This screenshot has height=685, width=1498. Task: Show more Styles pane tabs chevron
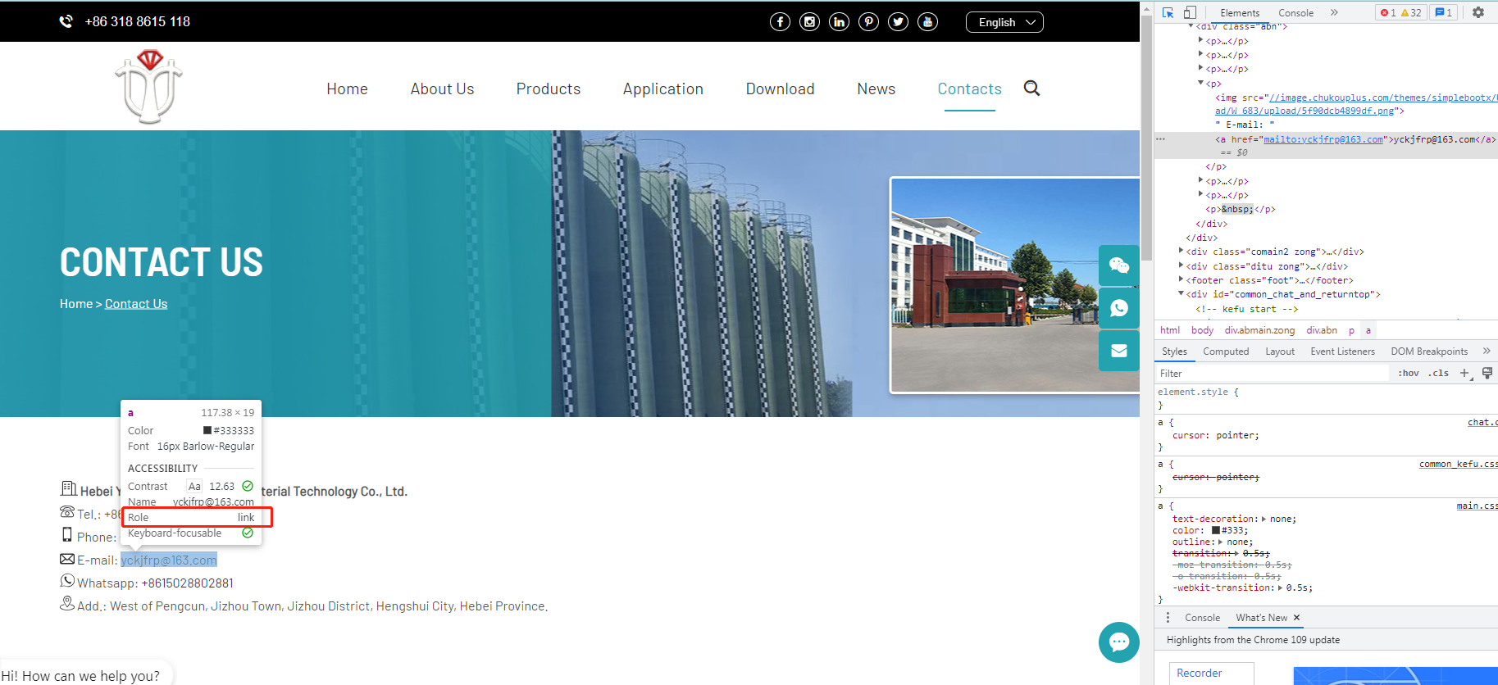click(1487, 351)
